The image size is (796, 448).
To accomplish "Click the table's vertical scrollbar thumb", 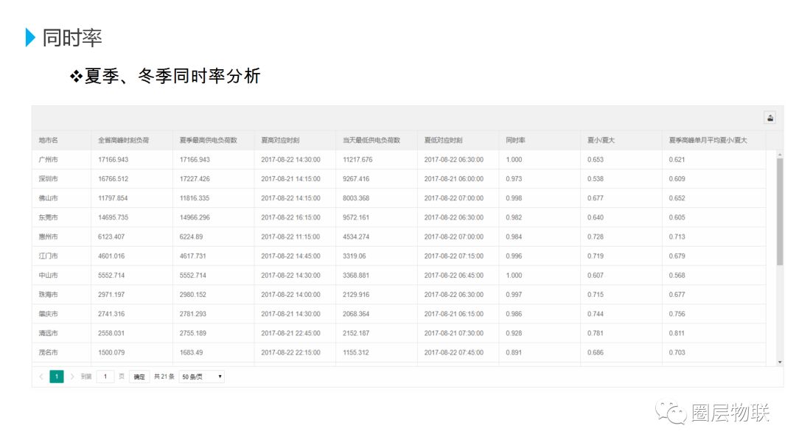I will tap(780, 211).
